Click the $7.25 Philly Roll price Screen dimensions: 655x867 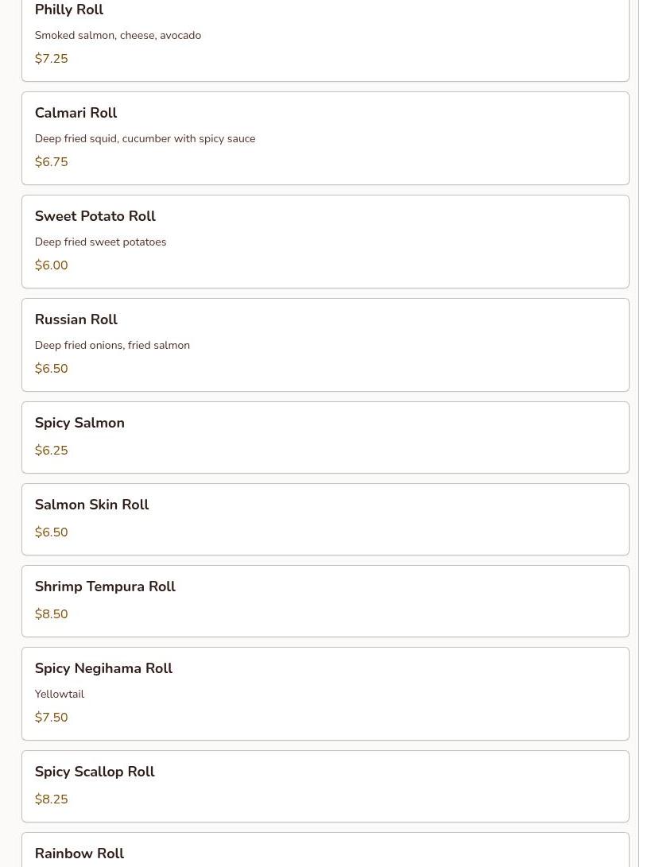[x=51, y=59]
